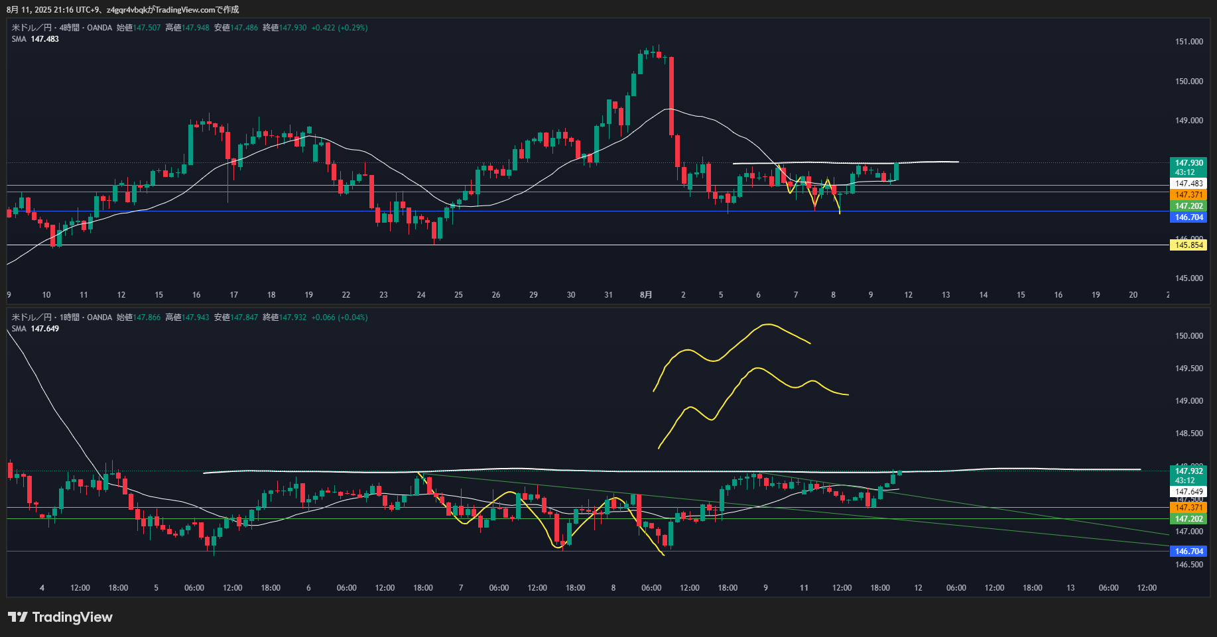Viewport: 1217px width, 637px height.
Task: Click blue 146.704 label in 4-hour chart
Action: click(1188, 217)
